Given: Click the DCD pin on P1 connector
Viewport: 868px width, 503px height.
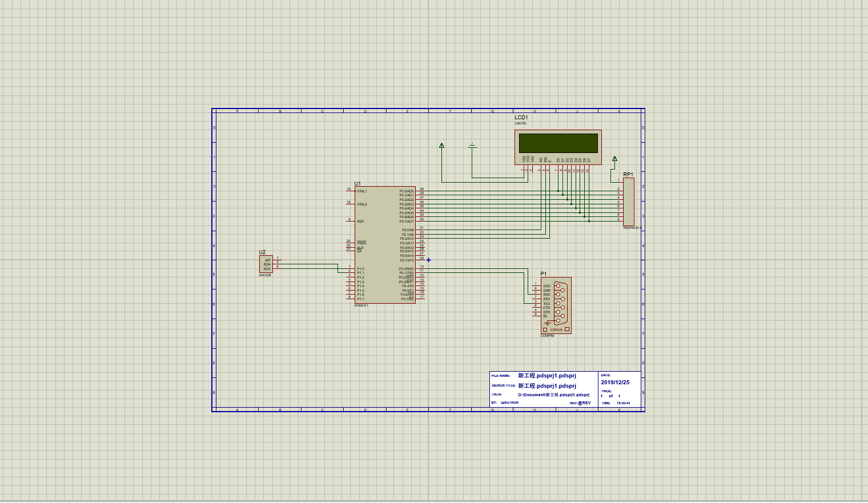Looking at the screenshot, I should (x=546, y=286).
